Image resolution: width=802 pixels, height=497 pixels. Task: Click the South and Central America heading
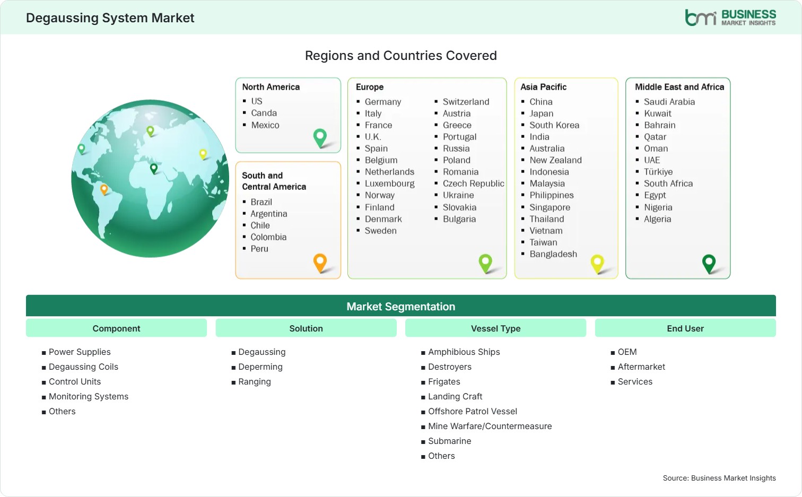click(x=274, y=181)
